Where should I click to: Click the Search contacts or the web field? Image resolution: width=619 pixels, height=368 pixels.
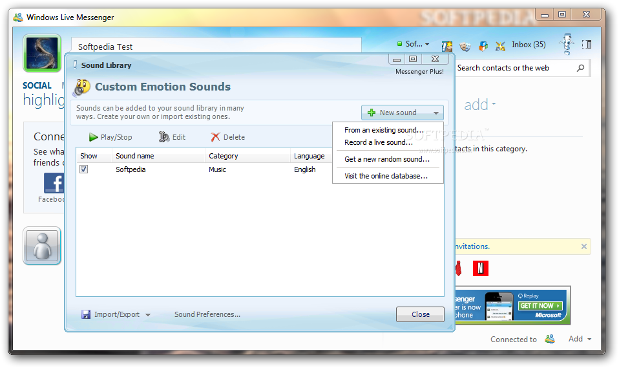click(x=515, y=68)
